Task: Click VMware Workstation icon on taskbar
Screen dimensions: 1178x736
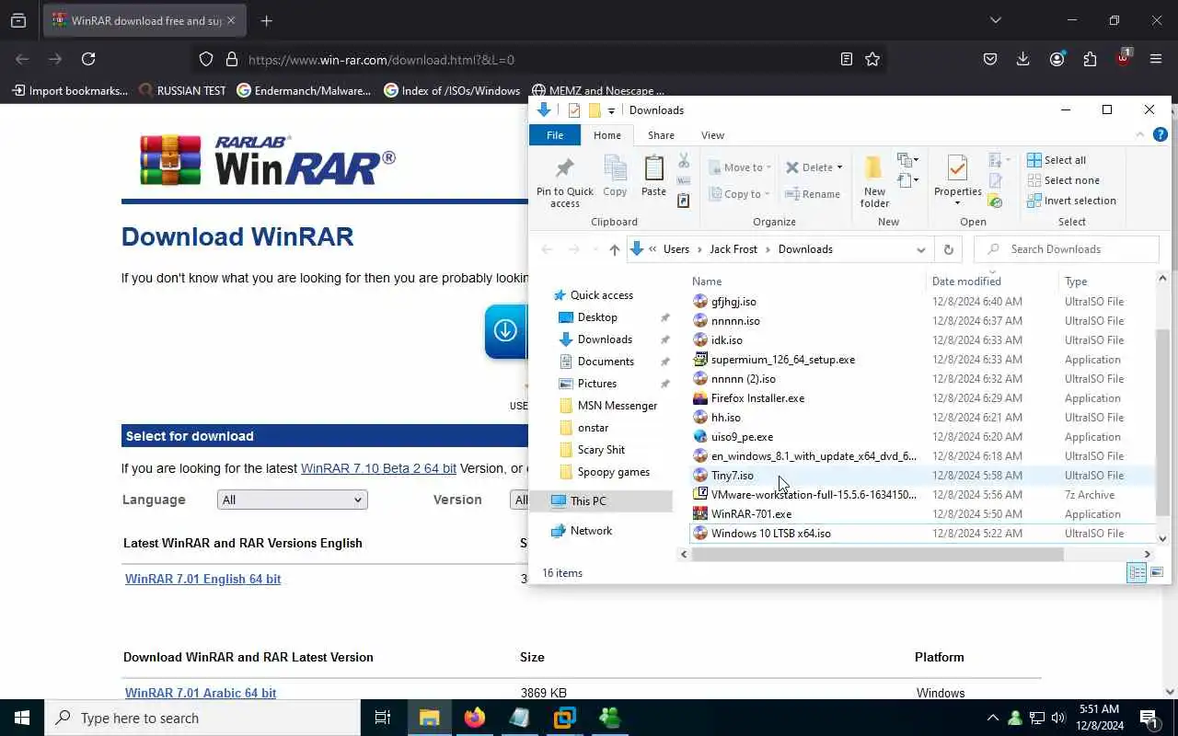Action: [564, 718]
